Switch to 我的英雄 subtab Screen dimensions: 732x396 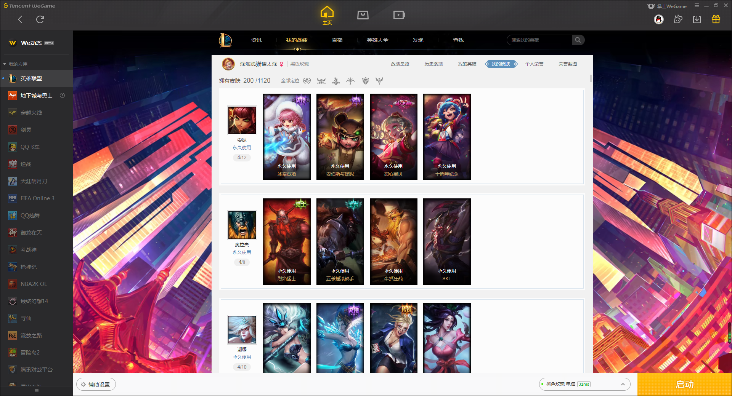click(467, 64)
